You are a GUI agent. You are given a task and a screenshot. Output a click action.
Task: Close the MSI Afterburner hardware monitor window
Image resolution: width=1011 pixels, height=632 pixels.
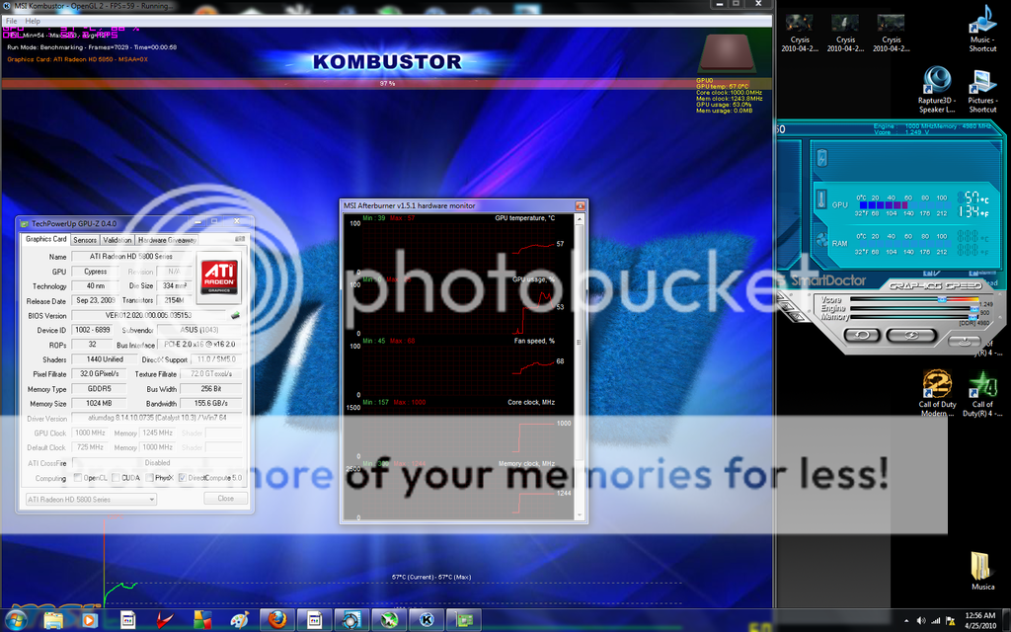pyautogui.click(x=580, y=205)
